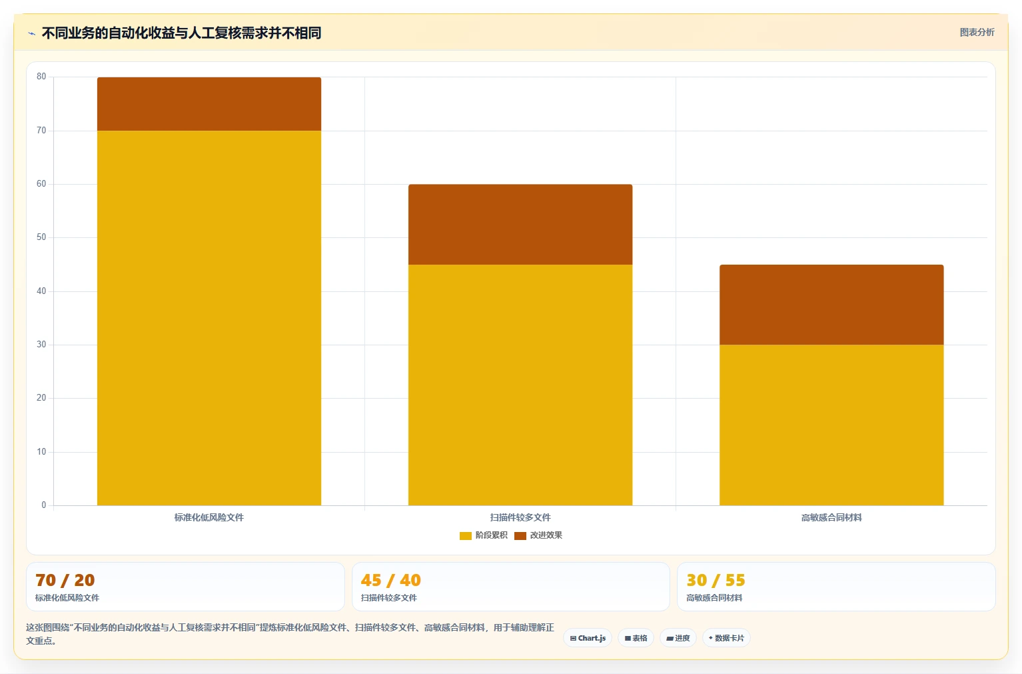The image size is (1022, 674).
Task: Click the x-axis label 标准化低风险文件
Action: click(x=209, y=517)
